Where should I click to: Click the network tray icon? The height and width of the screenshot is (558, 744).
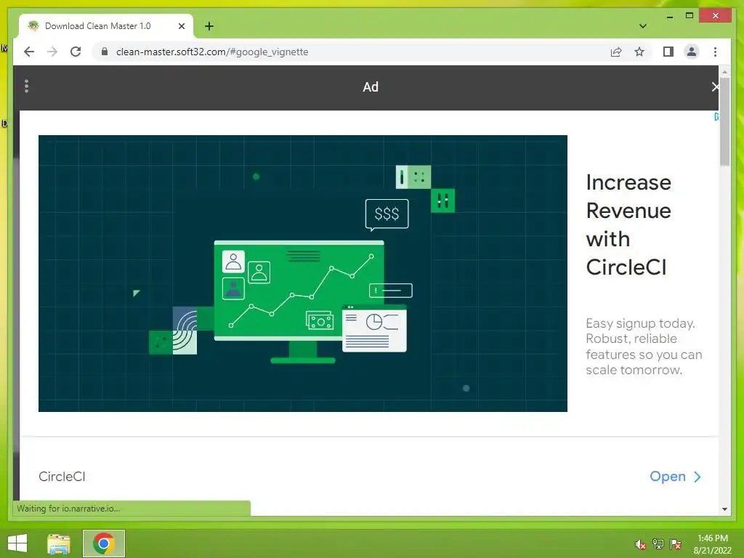tap(658, 544)
